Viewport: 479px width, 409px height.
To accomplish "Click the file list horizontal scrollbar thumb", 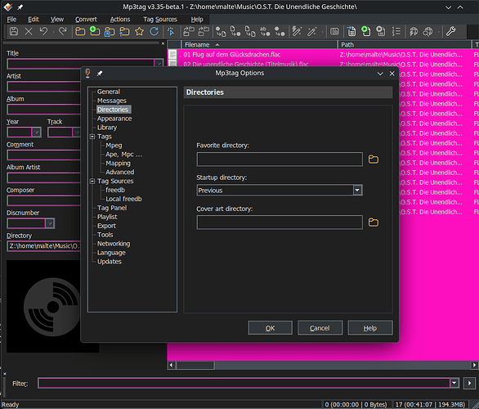I will [x=195, y=365].
